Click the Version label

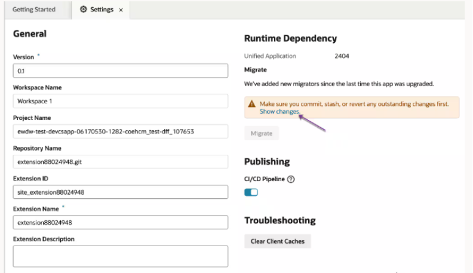click(x=23, y=57)
